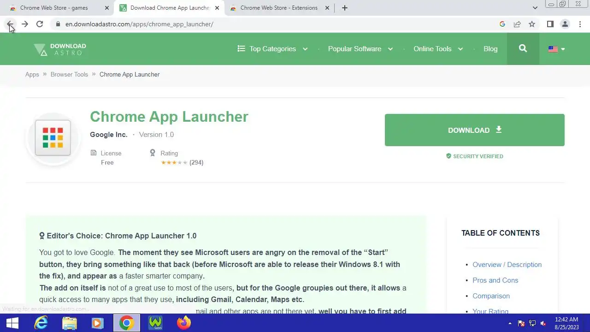The width and height of the screenshot is (590, 332).
Task: Close the Chrome Web Store - games tab
Action: pos(106,8)
